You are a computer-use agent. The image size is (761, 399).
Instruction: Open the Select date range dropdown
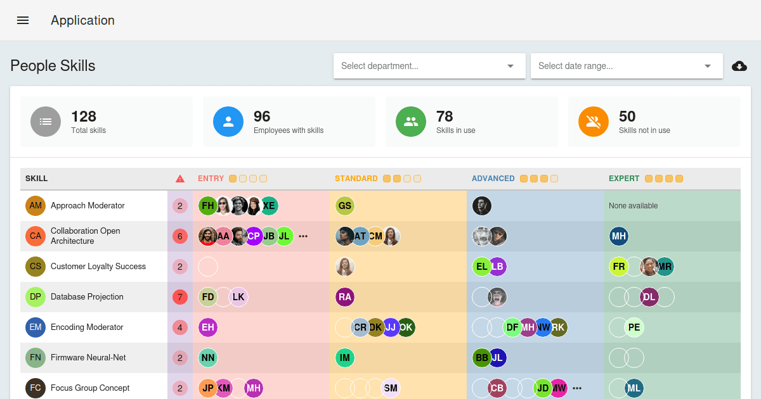627,66
